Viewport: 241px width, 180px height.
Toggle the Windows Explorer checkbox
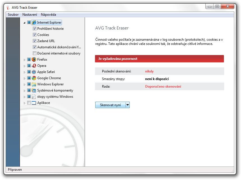pos(29,84)
